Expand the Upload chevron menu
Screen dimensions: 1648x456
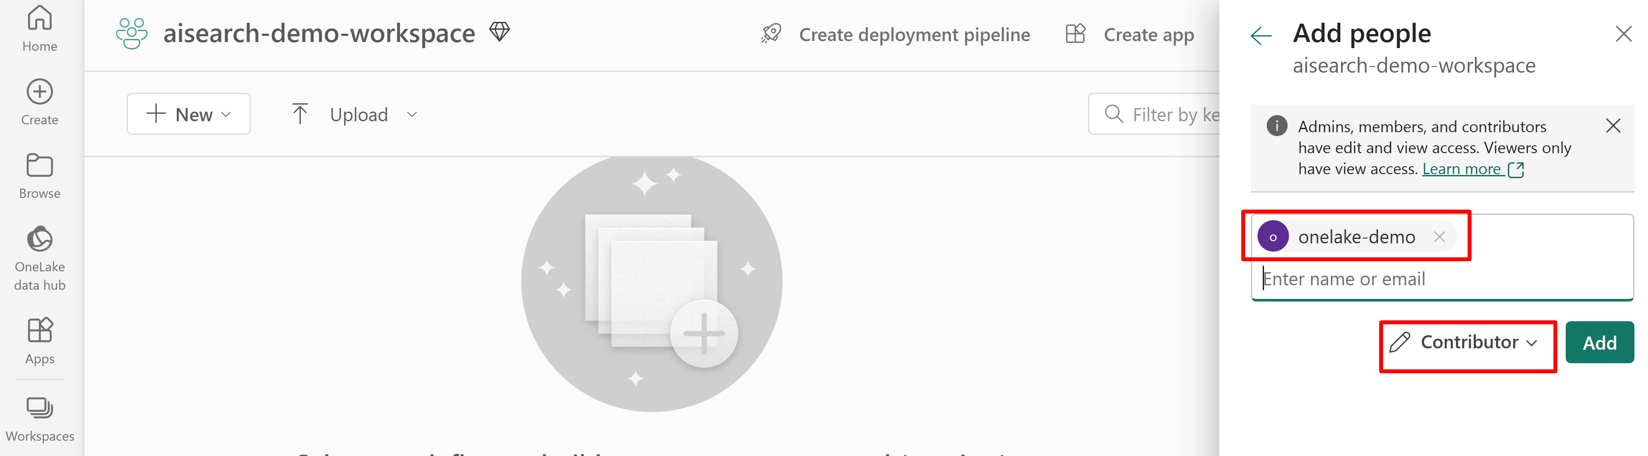click(412, 115)
